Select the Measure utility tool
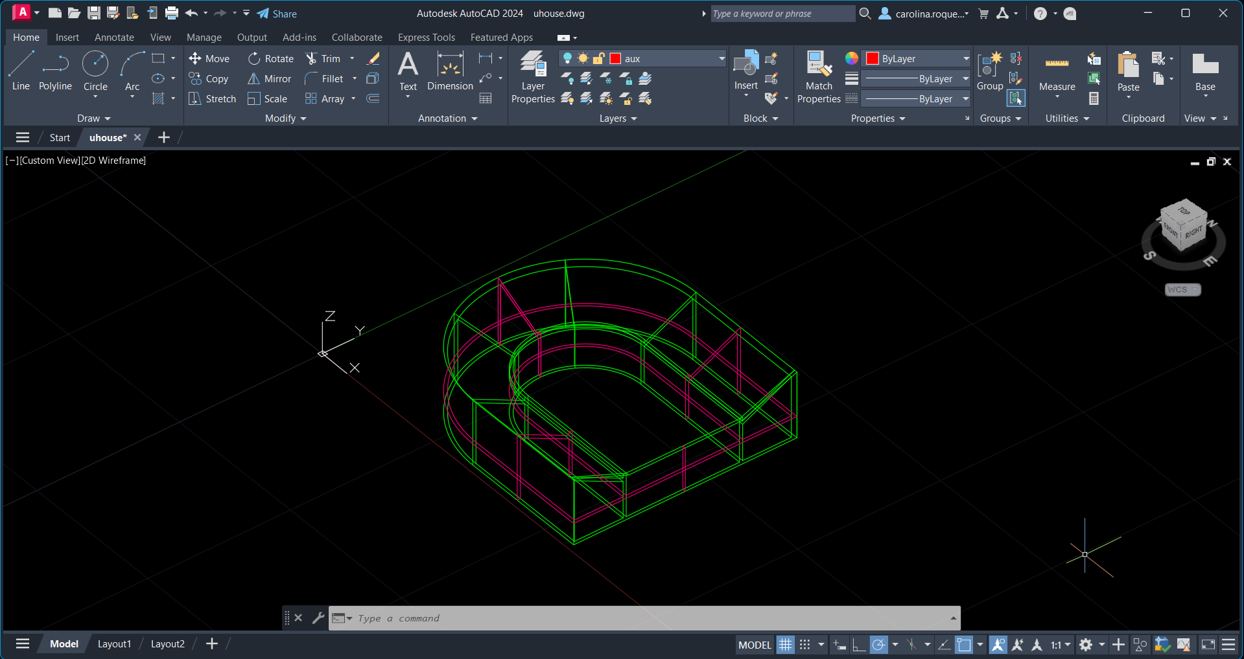The image size is (1244, 659). (x=1057, y=70)
